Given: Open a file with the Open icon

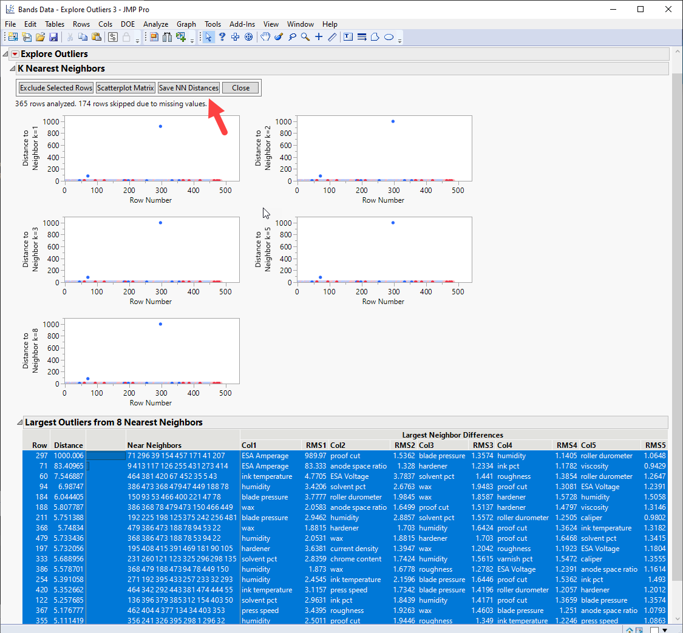Looking at the screenshot, I should point(39,36).
